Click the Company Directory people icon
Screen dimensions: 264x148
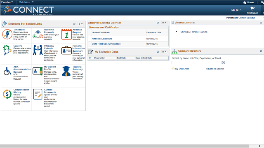[174, 52]
